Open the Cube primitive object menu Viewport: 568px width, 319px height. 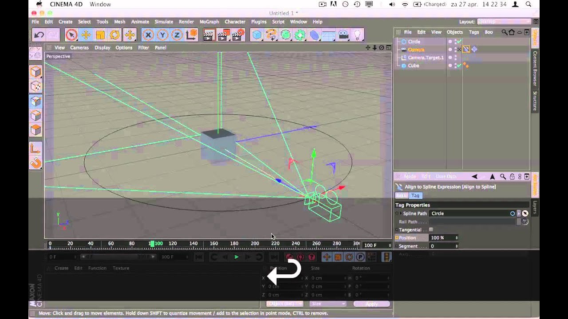[257, 35]
